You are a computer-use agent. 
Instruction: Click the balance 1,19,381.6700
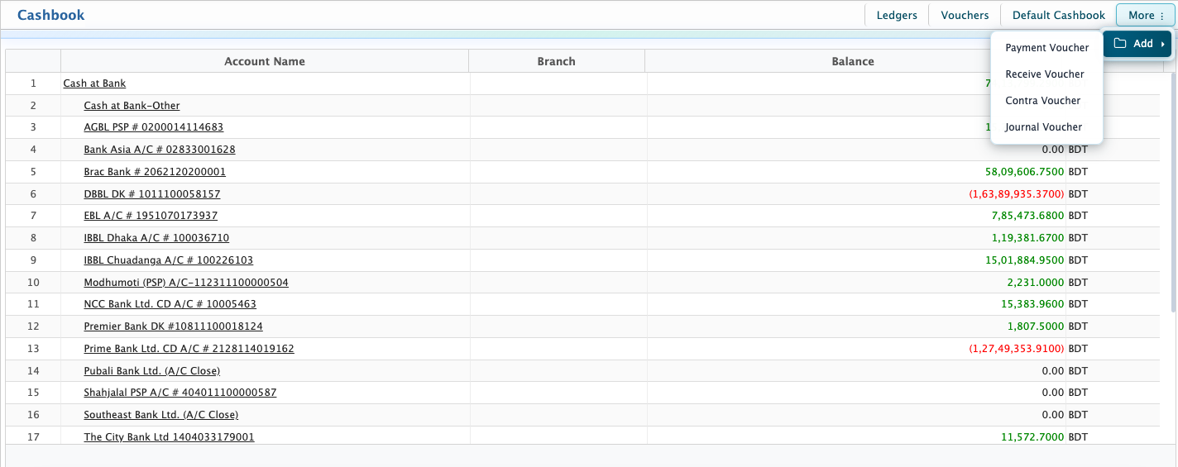[x=1027, y=238]
